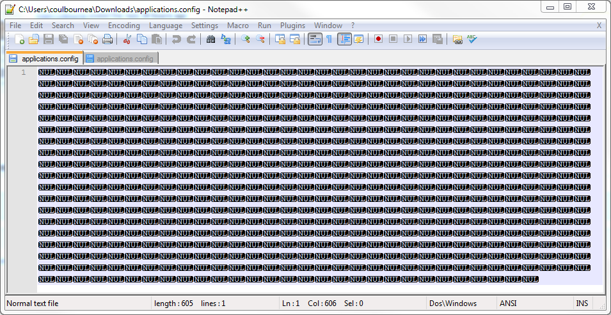Click the 'Ln : 1' status entry
This screenshot has width=611, height=315.
pos(290,303)
